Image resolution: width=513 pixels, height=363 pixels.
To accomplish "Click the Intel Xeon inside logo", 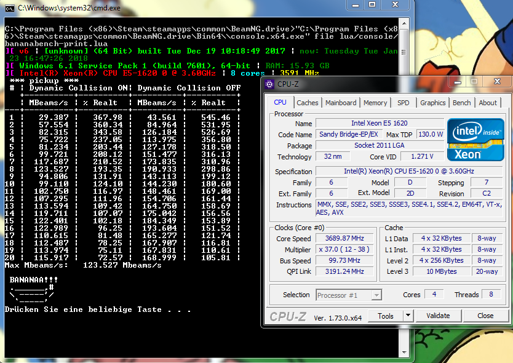I will coord(475,140).
